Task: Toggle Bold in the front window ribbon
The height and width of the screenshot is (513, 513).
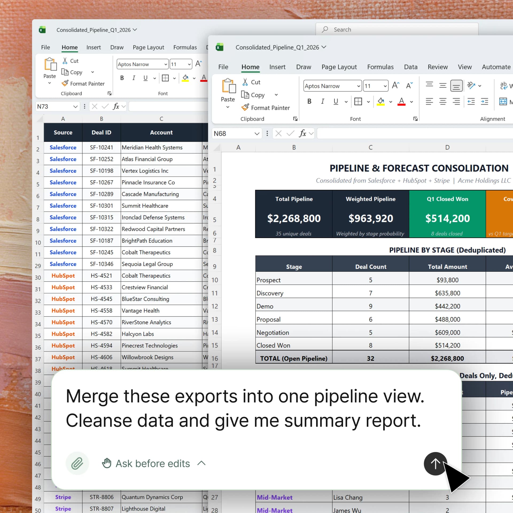Action: pyautogui.click(x=309, y=102)
